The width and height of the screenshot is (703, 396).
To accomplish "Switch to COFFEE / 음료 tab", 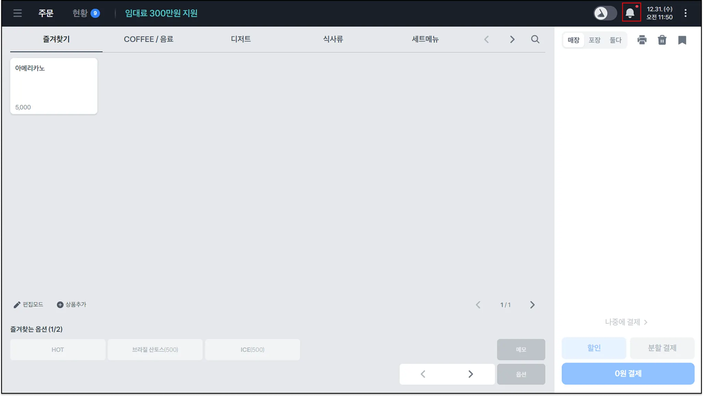I will [x=148, y=39].
